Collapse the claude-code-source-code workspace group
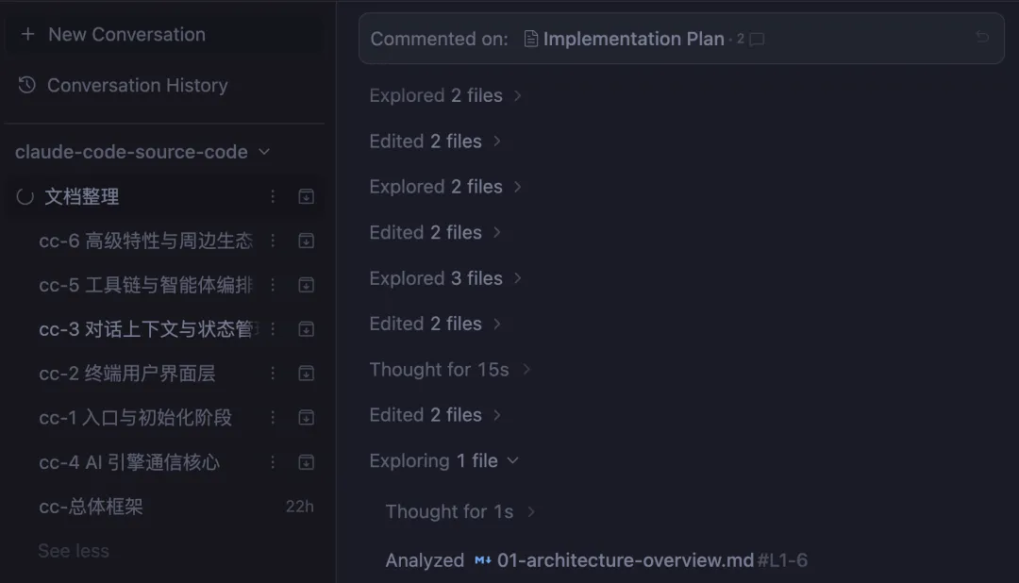 click(x=264, y=152)
